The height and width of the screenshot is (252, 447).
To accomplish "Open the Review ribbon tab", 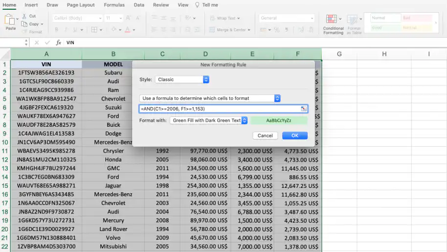I will tap(161, 5).
